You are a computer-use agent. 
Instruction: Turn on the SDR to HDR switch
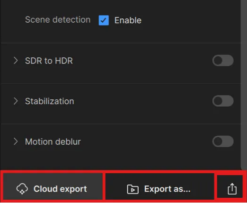[223, 61]
